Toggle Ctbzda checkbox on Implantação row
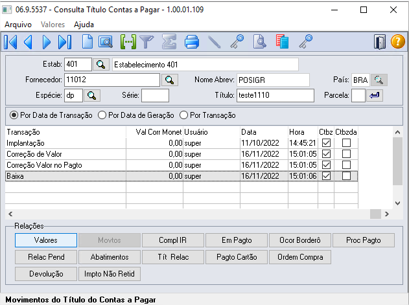409x305 pixels. [346, 143]
